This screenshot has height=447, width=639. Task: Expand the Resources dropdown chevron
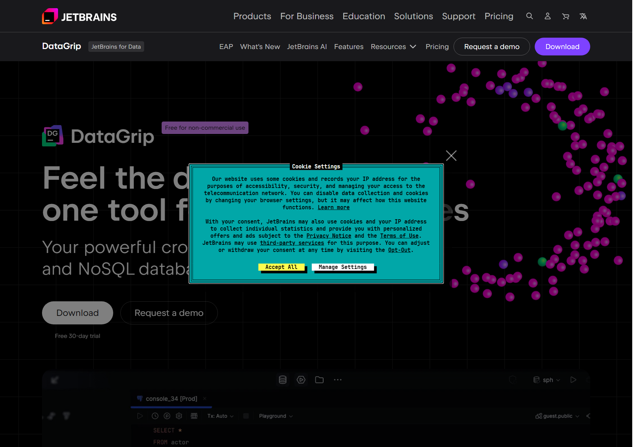(413, 47)
